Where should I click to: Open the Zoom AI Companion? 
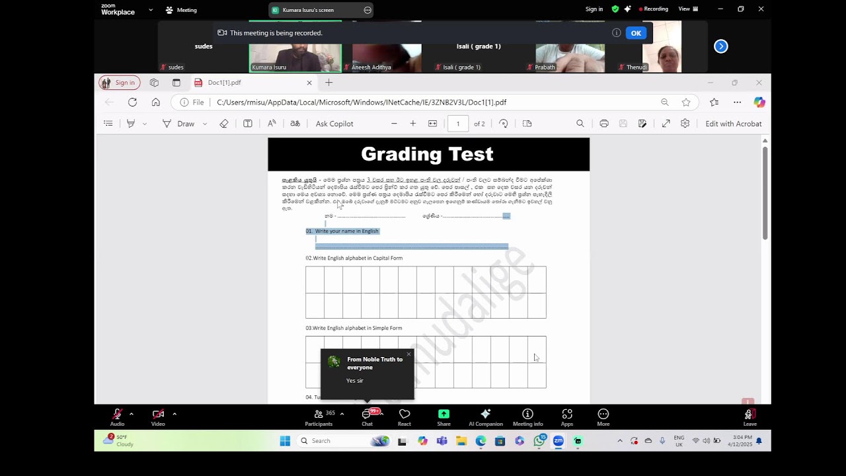coord(486,417)
